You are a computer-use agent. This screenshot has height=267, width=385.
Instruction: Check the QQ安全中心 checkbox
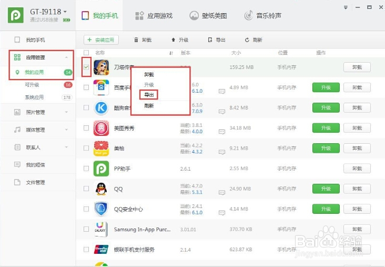(86, 209)
